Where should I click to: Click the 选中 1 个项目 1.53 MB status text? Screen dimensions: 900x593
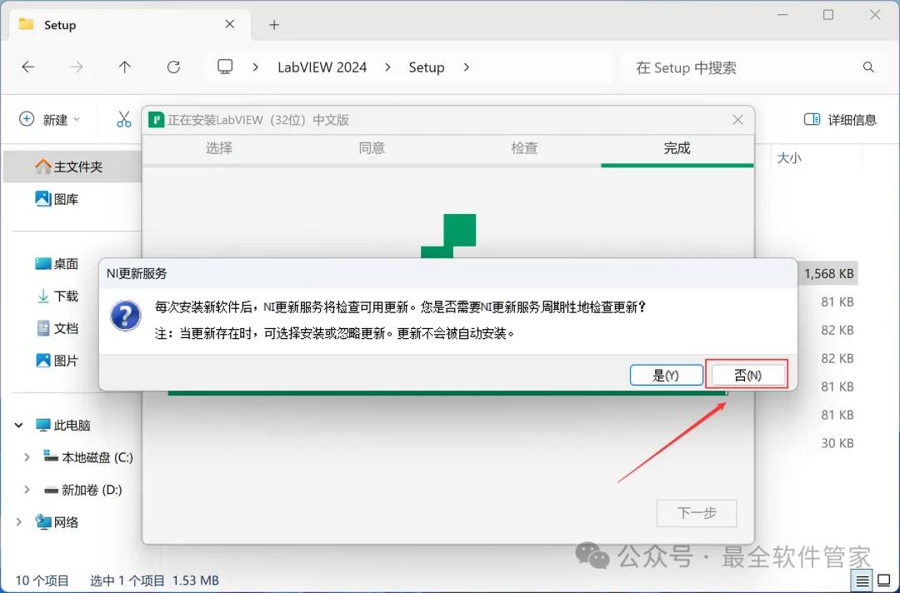coord(154,581)
